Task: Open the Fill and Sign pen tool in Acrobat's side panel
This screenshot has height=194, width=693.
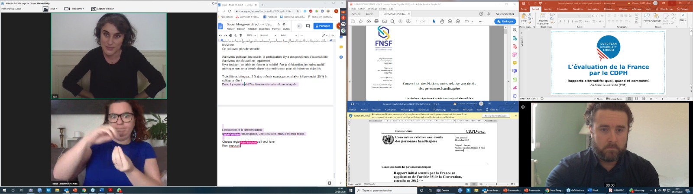Action: pos(515,88)
